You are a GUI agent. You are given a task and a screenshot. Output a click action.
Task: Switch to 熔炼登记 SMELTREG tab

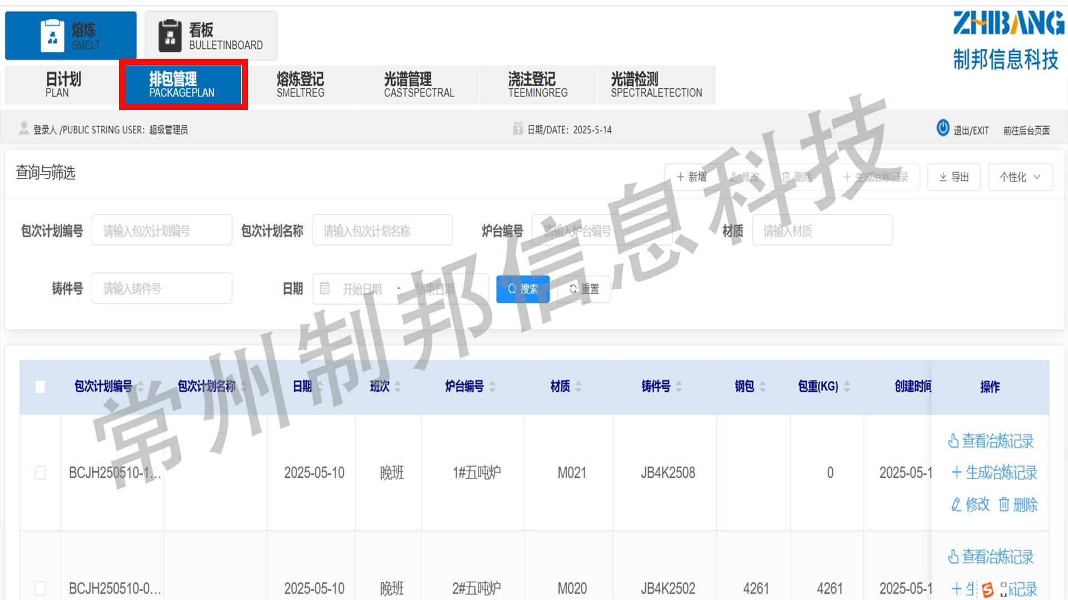pyautogui.click(x=300, y=84)
